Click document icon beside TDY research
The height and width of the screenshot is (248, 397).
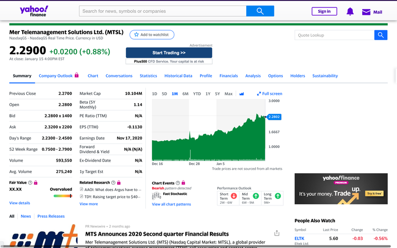pyautogui.click(x=81, y=196)
